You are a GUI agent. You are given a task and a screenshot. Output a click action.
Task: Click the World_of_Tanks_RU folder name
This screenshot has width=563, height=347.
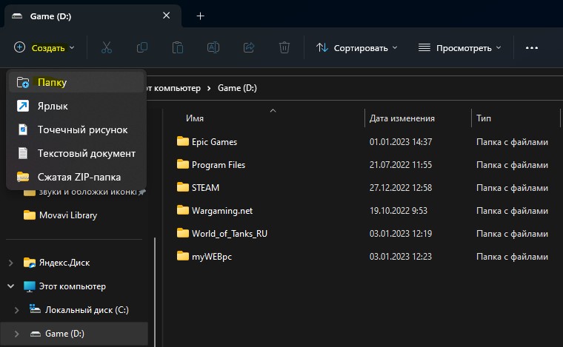tap(230, 234)
